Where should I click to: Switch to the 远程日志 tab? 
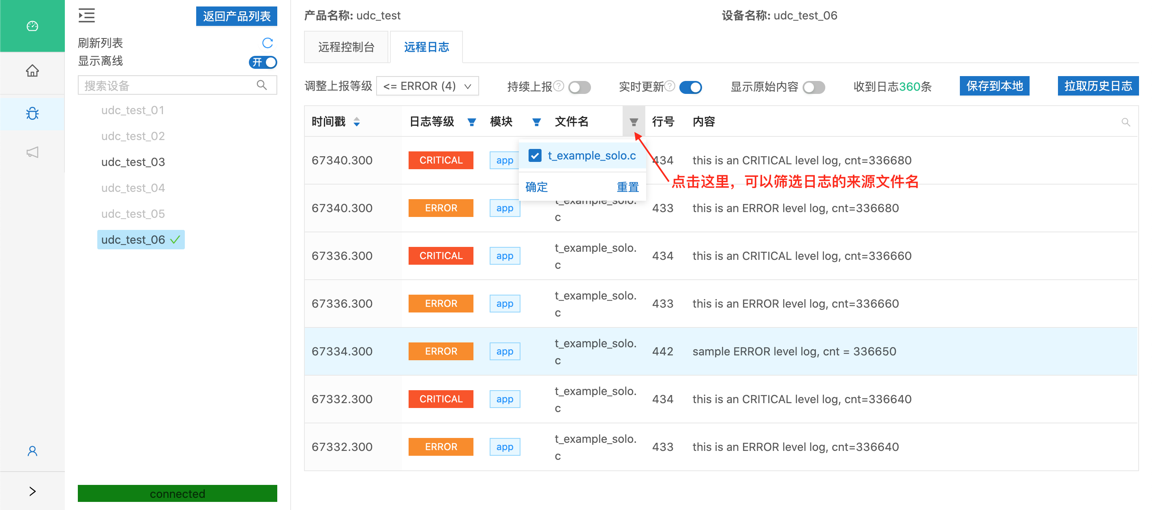[x=426, y=47]
